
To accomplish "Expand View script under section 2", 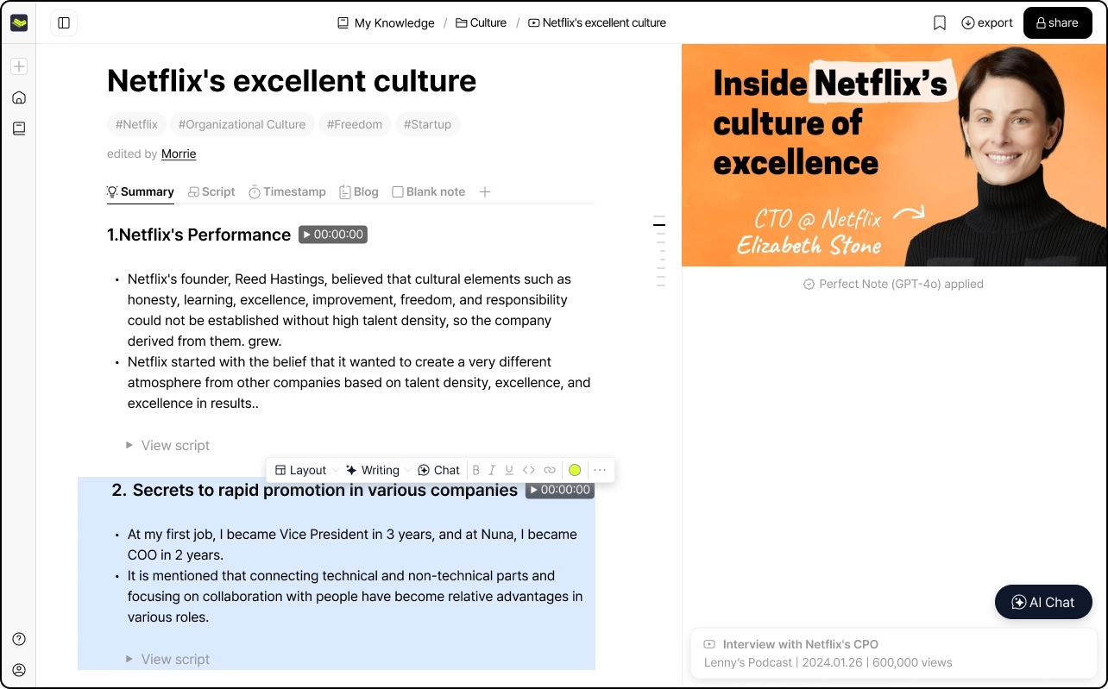I will (x=168, y=659).
